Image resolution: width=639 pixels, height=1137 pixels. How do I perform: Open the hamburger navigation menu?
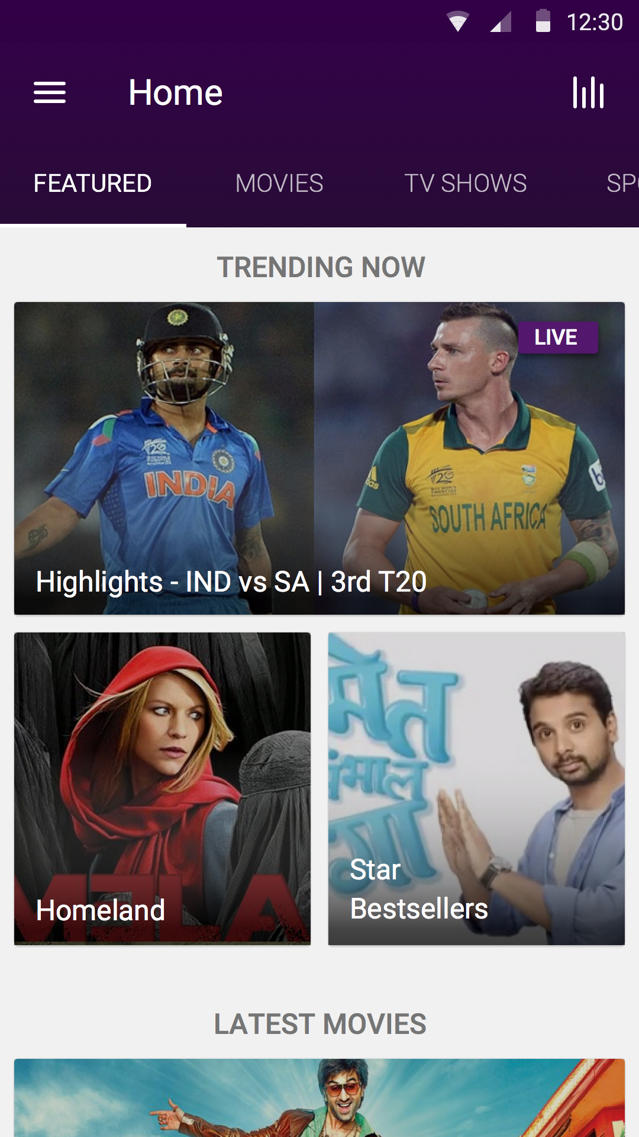pos(50,92)
